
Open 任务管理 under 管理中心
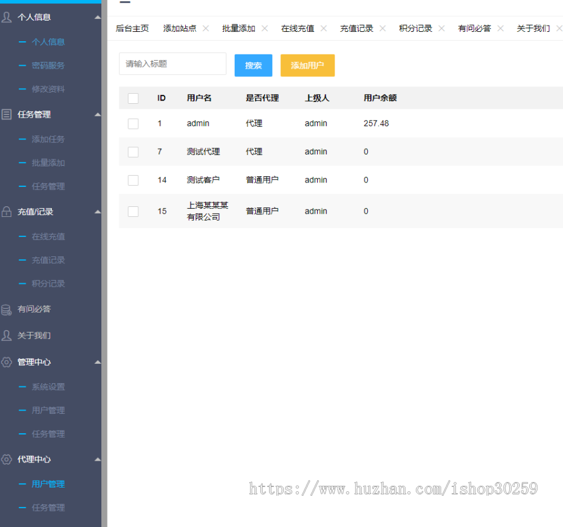[48, 434]
